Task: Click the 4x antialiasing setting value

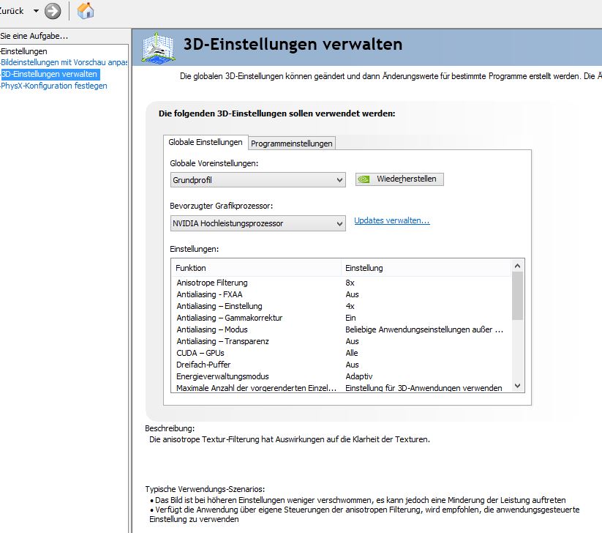Action: (x=350, y=306)
